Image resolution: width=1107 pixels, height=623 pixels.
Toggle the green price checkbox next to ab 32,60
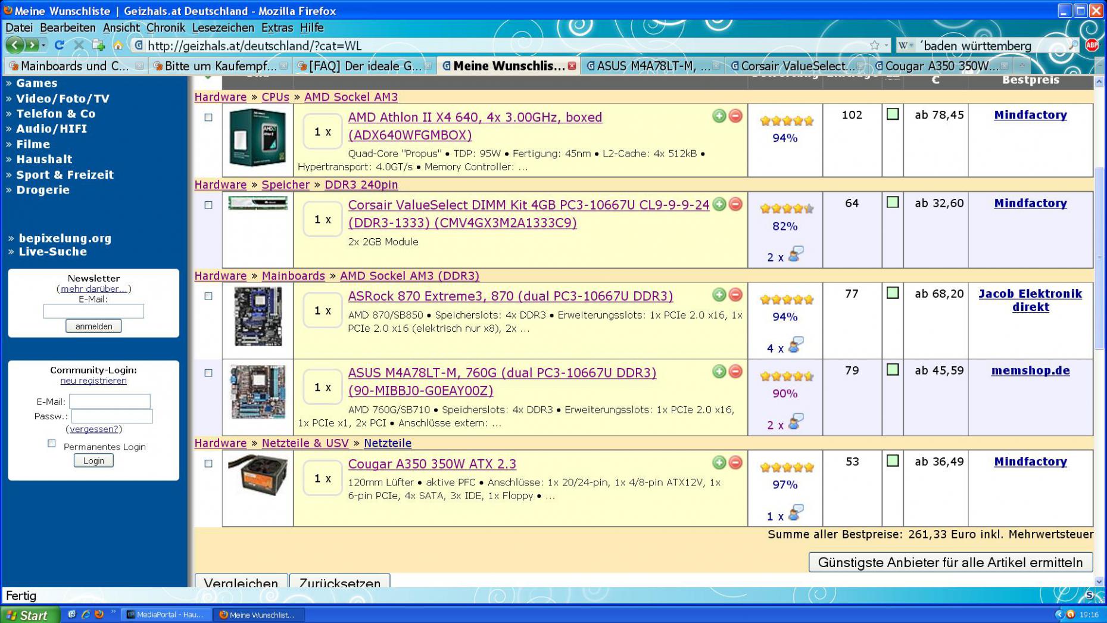(x=893, y=202)
